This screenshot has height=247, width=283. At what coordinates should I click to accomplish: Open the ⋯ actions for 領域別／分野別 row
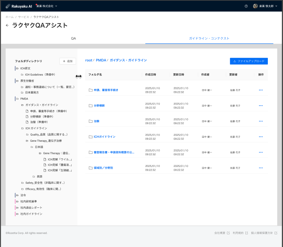[260, 168]
